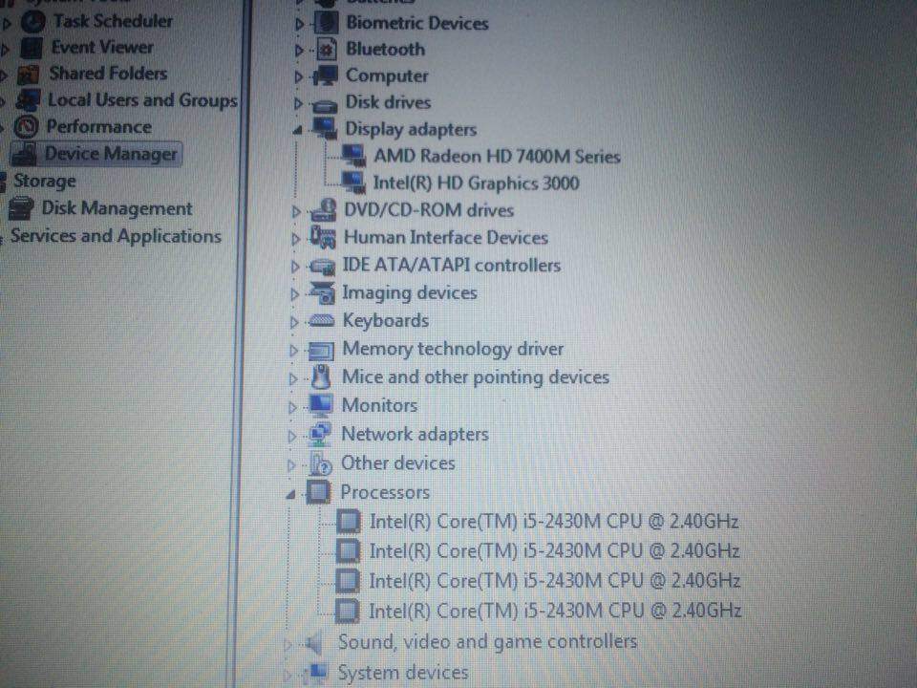
Task: Click the IDE ATA/ATAPI controllers icon
Action: pos(322,267)
